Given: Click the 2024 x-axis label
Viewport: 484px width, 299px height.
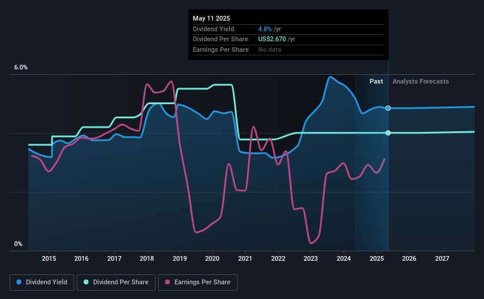Looking at the screenshot, I should click(x=344, y=258).
